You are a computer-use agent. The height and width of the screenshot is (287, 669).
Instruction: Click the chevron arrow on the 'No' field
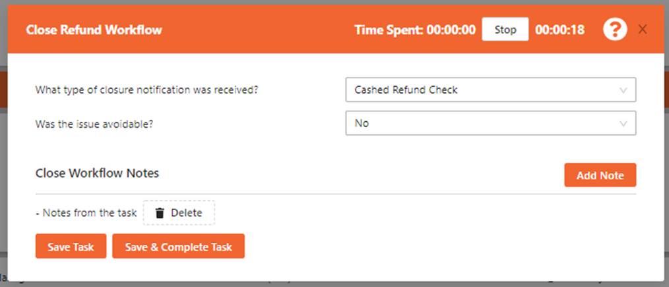623,123
